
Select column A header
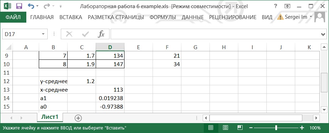click(x=26, y=47)
